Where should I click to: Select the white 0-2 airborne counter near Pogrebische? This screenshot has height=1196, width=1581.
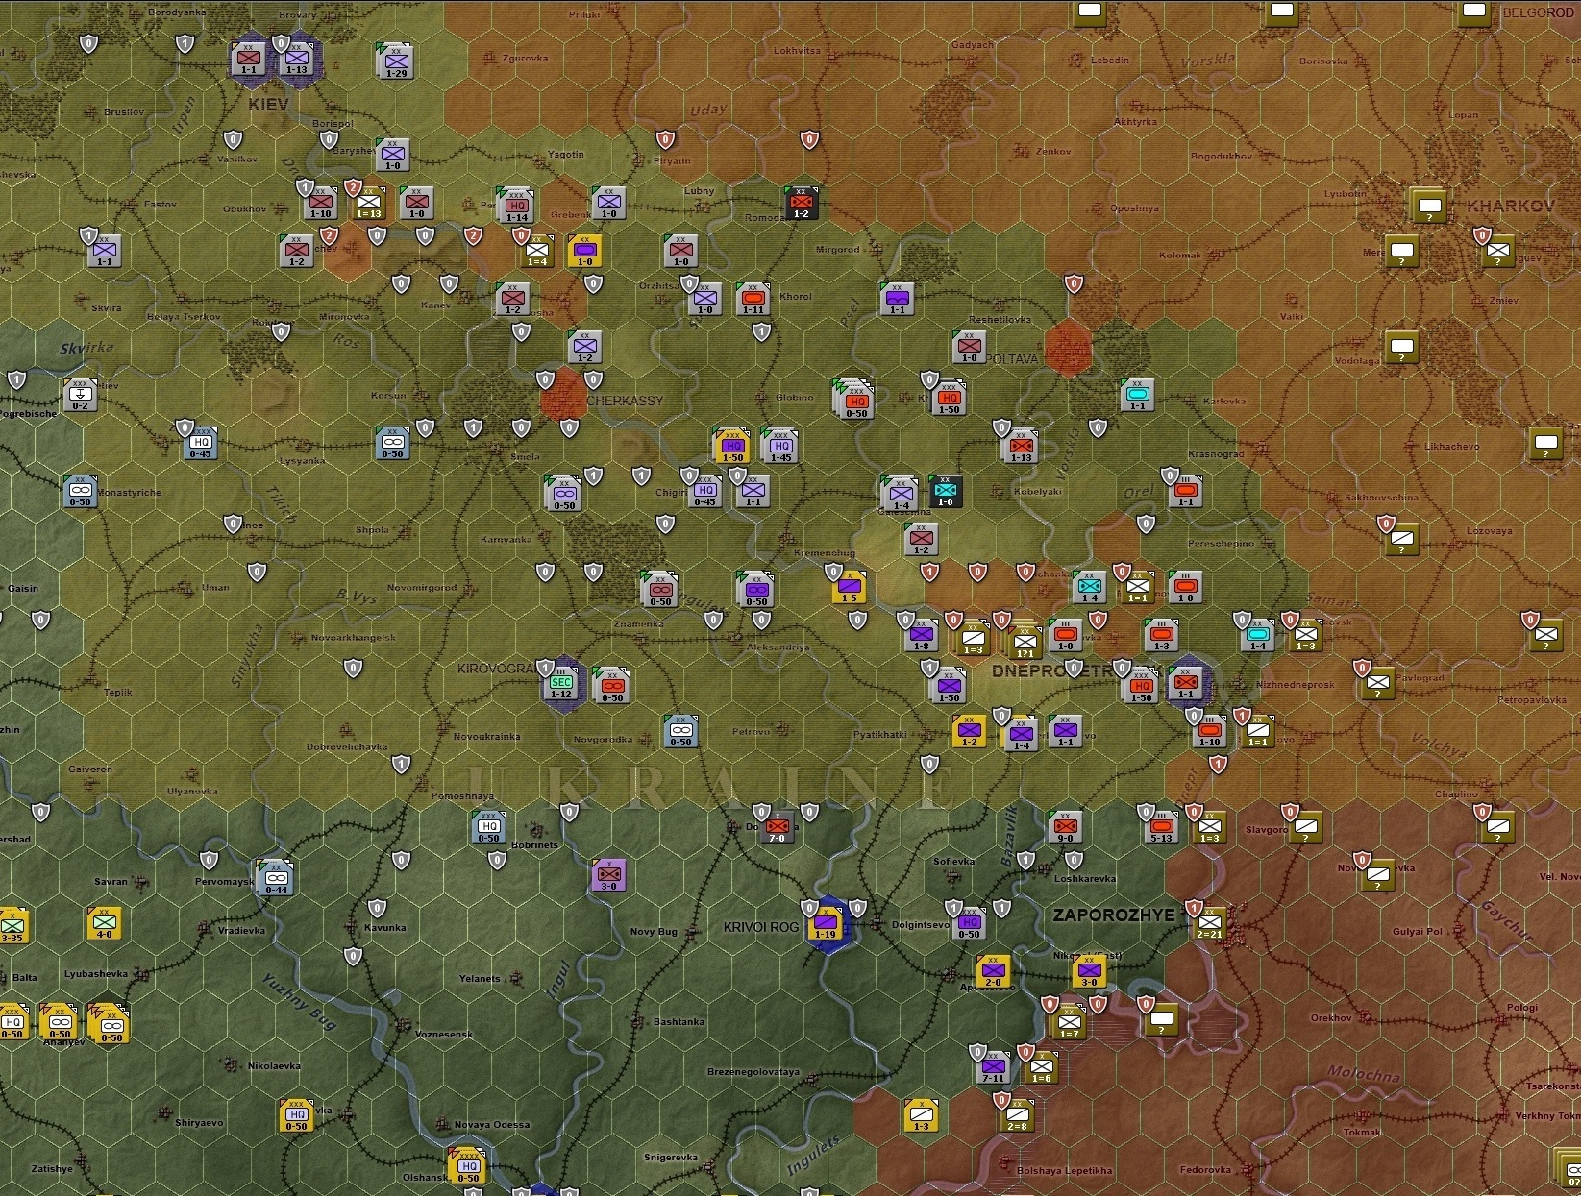pyautogui.click(x=81, y=395)
